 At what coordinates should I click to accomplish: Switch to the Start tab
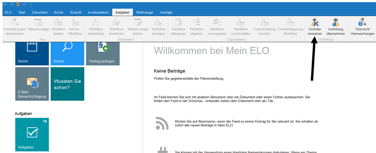click(x=22, y=12)
